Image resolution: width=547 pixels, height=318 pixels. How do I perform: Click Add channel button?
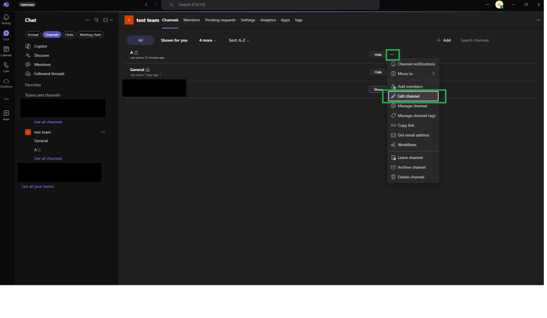coord(443,41)
